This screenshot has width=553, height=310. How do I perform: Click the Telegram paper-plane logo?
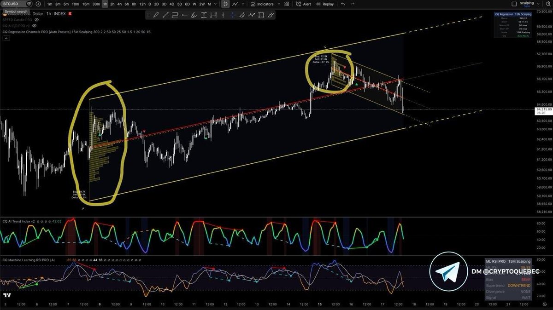click(x=449, y=272)
